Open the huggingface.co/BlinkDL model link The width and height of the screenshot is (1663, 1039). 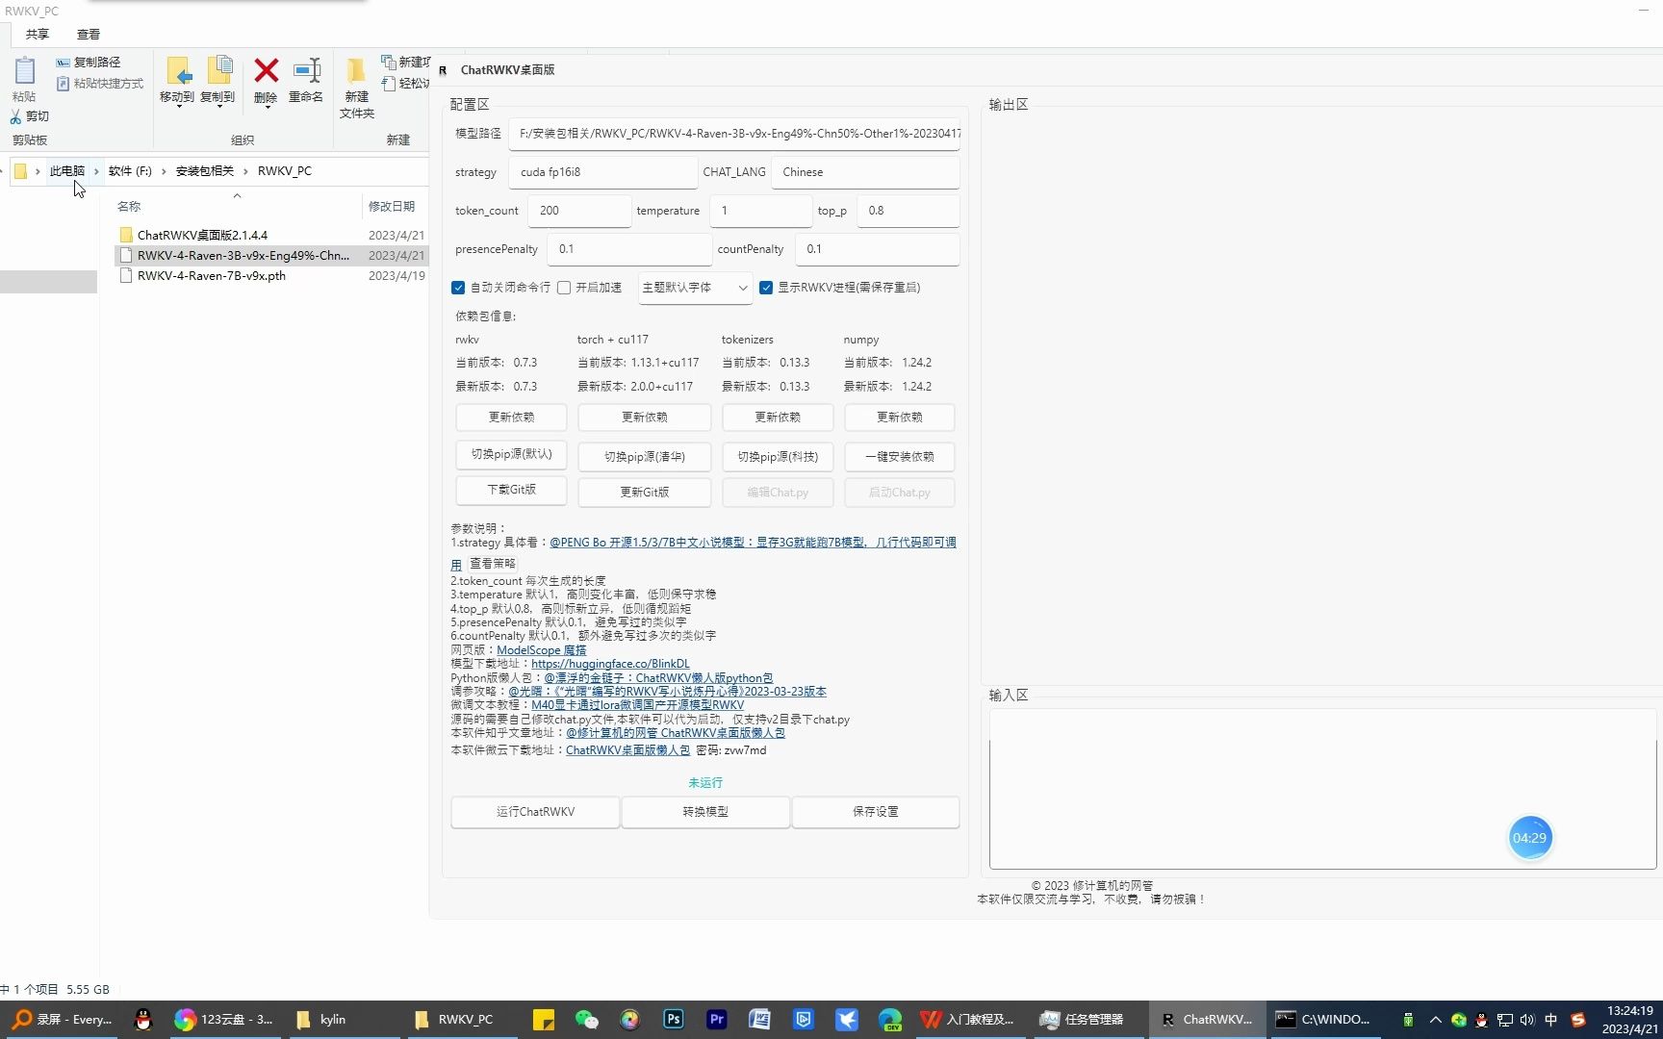point(610,664)
